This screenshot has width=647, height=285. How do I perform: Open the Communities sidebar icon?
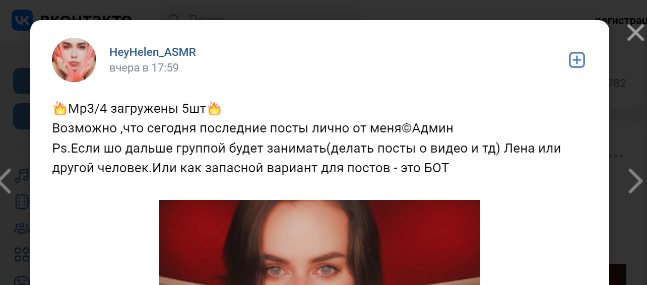pyautogui.click(x=22, y=228)
